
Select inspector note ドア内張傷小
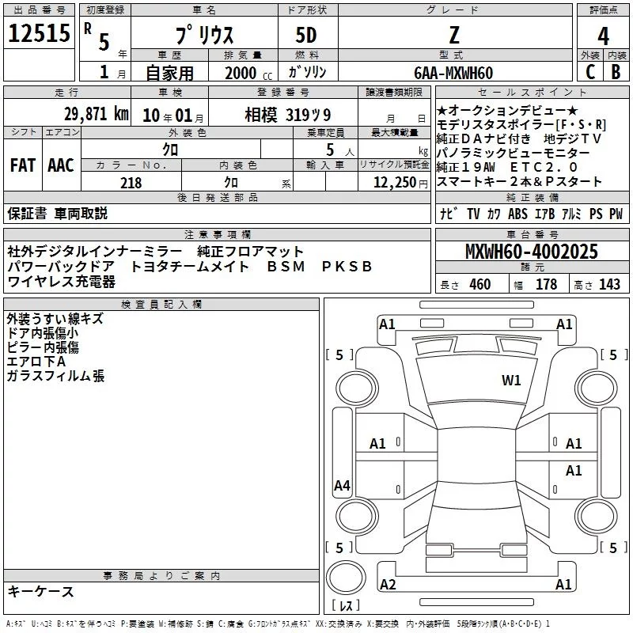pos(43,332)
